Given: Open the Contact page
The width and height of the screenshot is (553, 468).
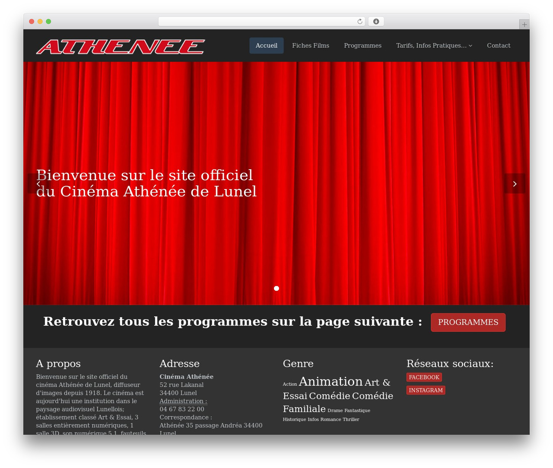Looking at the screenshot, I should pos(499,46).
